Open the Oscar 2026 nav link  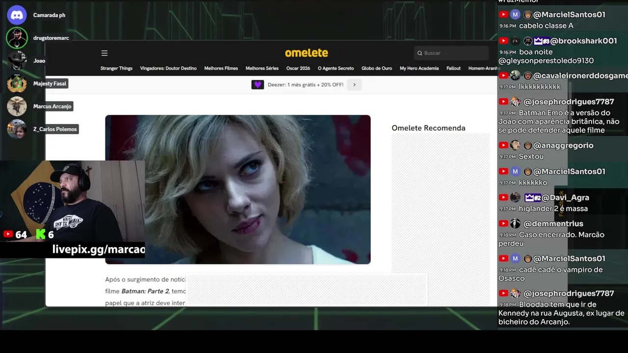tap(298, 68)
